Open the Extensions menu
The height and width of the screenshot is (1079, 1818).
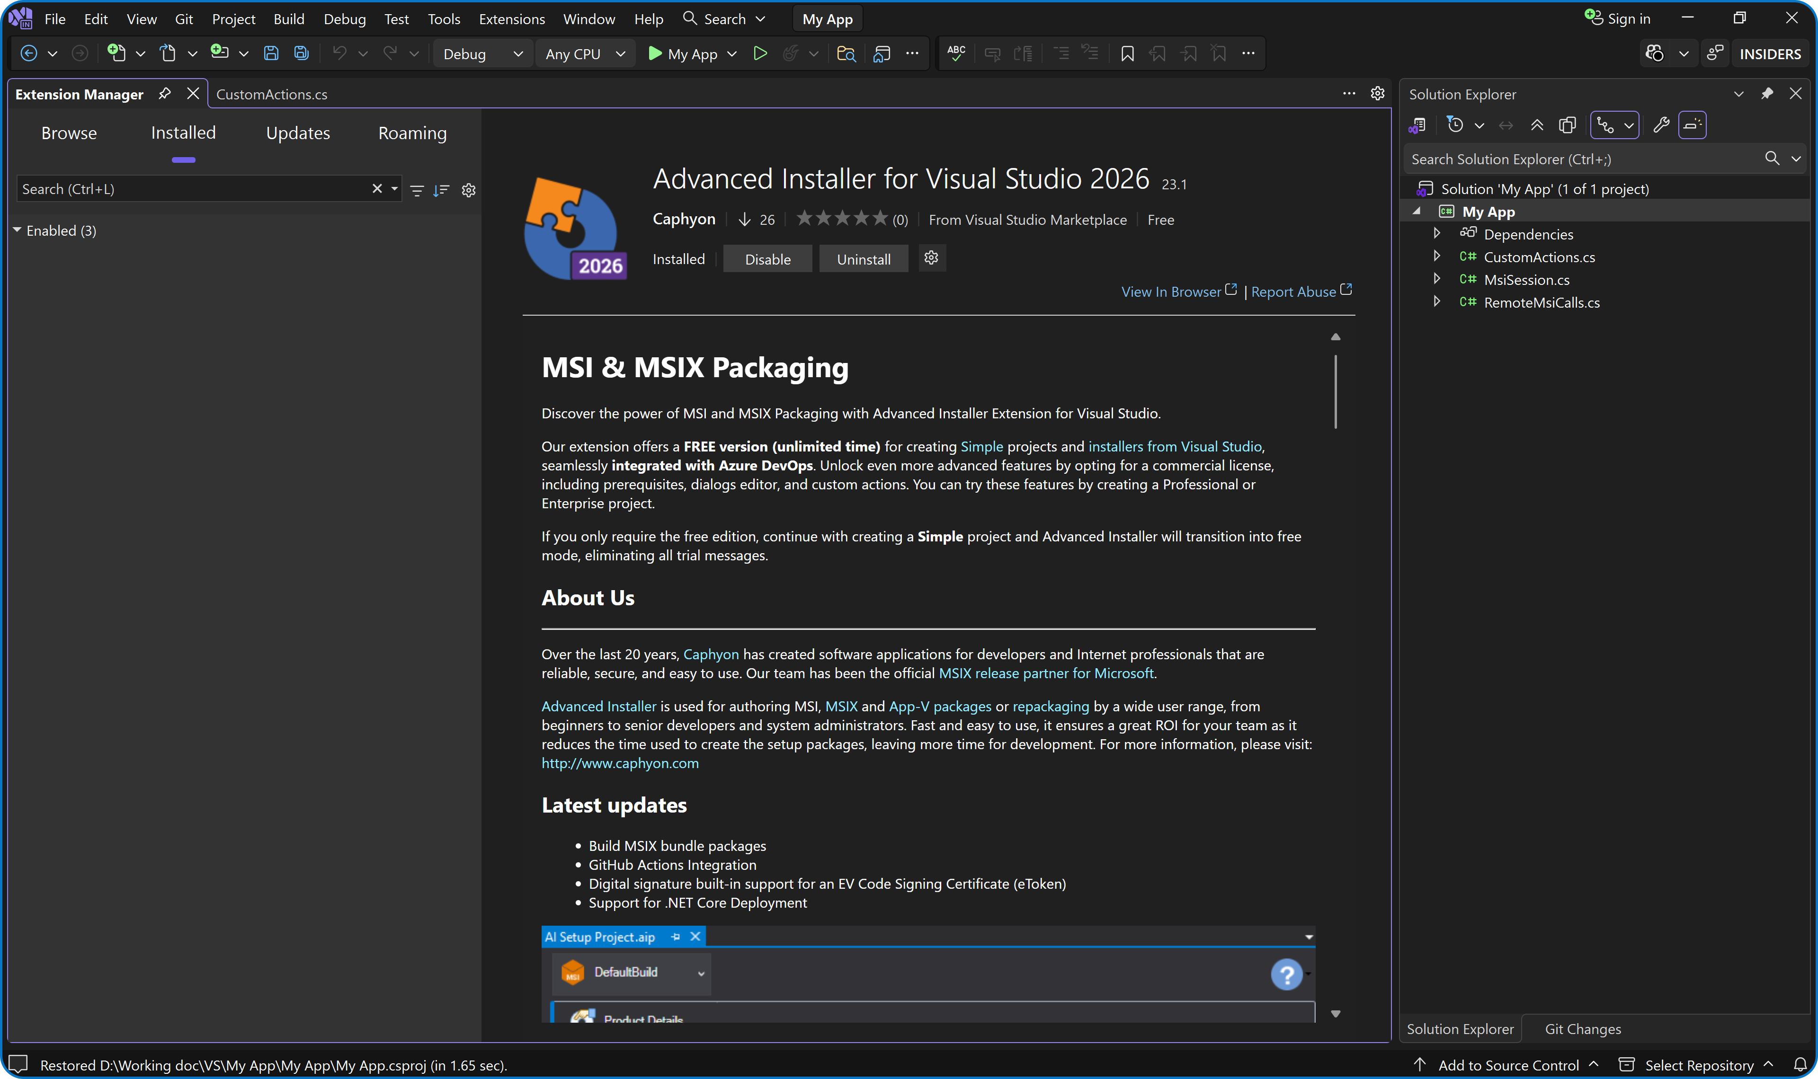[x=511, y=19]
